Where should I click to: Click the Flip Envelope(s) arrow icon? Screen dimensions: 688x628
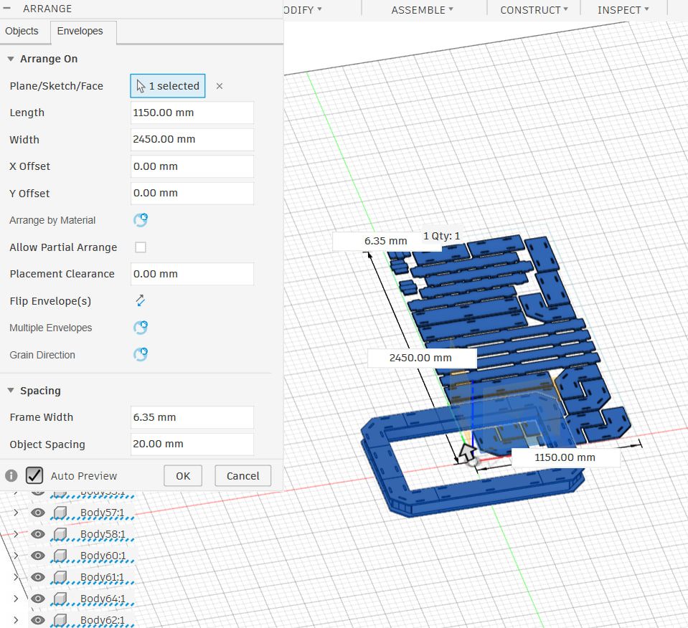[x=141, y=300]
